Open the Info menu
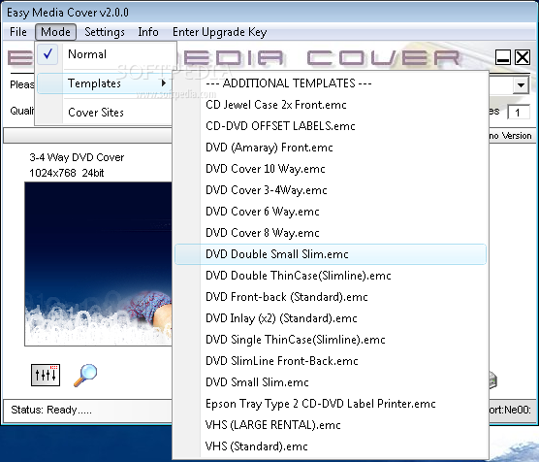Image resolution: width=539 pixels, height=462 pixels. [148, 32]
